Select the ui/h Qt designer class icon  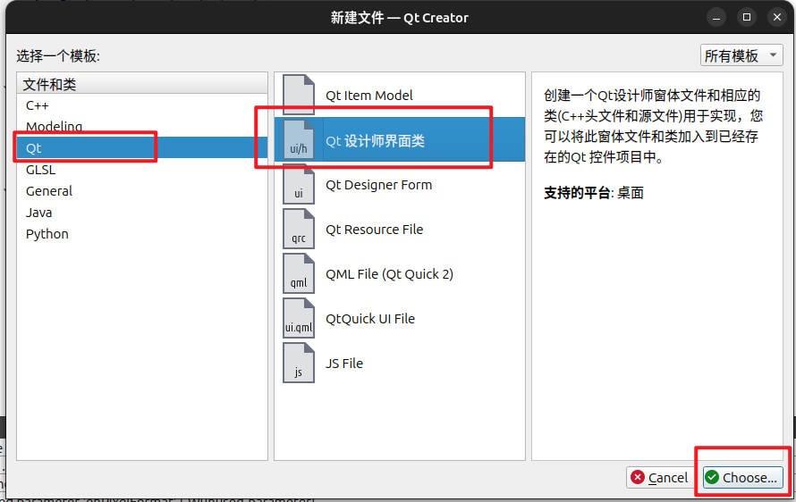299,140
